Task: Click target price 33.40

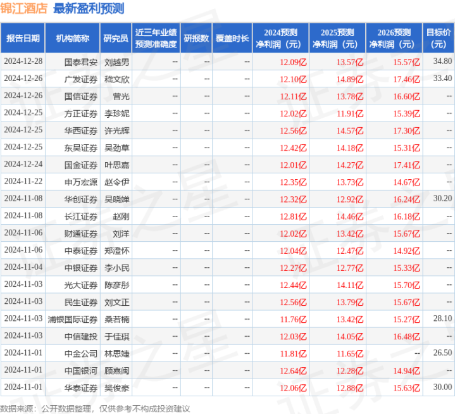Action: (x=442, y=78)
